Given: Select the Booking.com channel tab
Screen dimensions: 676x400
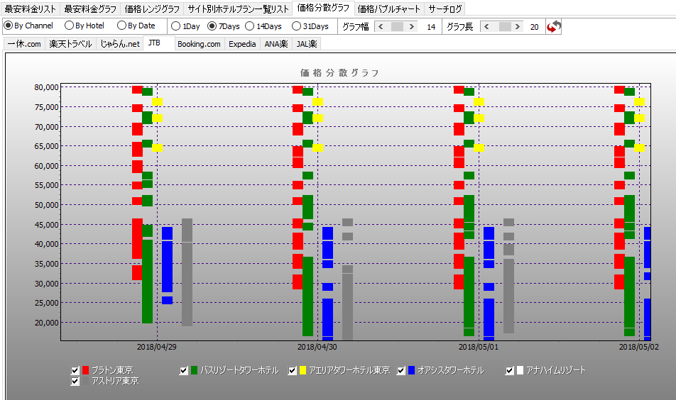Looking at the screenshot, I should click(199, 44).
